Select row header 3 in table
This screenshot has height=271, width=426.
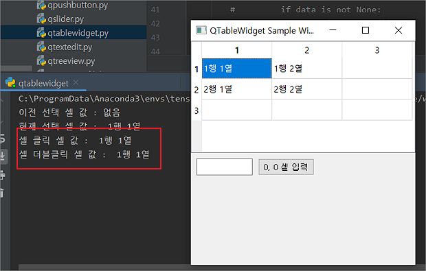pyautogui.click(x=197, y=110)
